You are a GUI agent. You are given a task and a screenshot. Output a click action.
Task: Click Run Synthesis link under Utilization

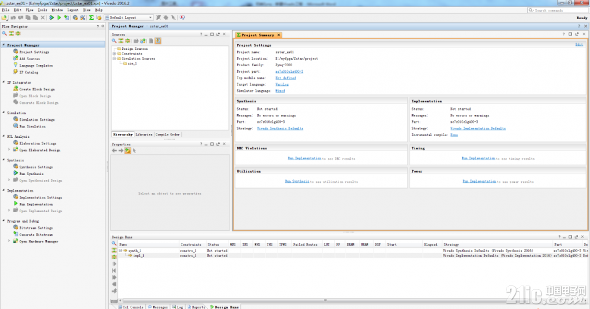pyautogui.click(x=297, y=182)
